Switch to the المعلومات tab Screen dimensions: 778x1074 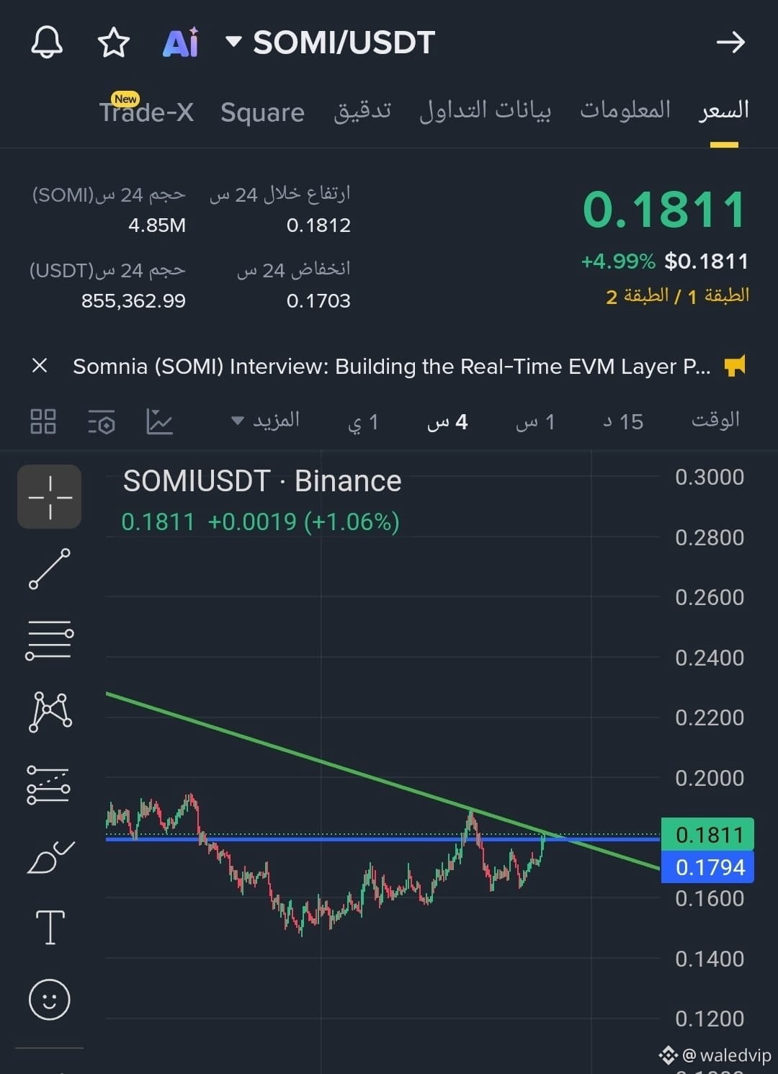625,109
